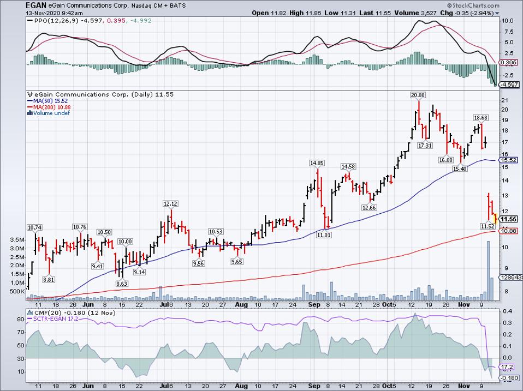The image size is (523, 391).
Task: Click the bold 11.55 last-price tag on right axis
Action: [509, 219]
